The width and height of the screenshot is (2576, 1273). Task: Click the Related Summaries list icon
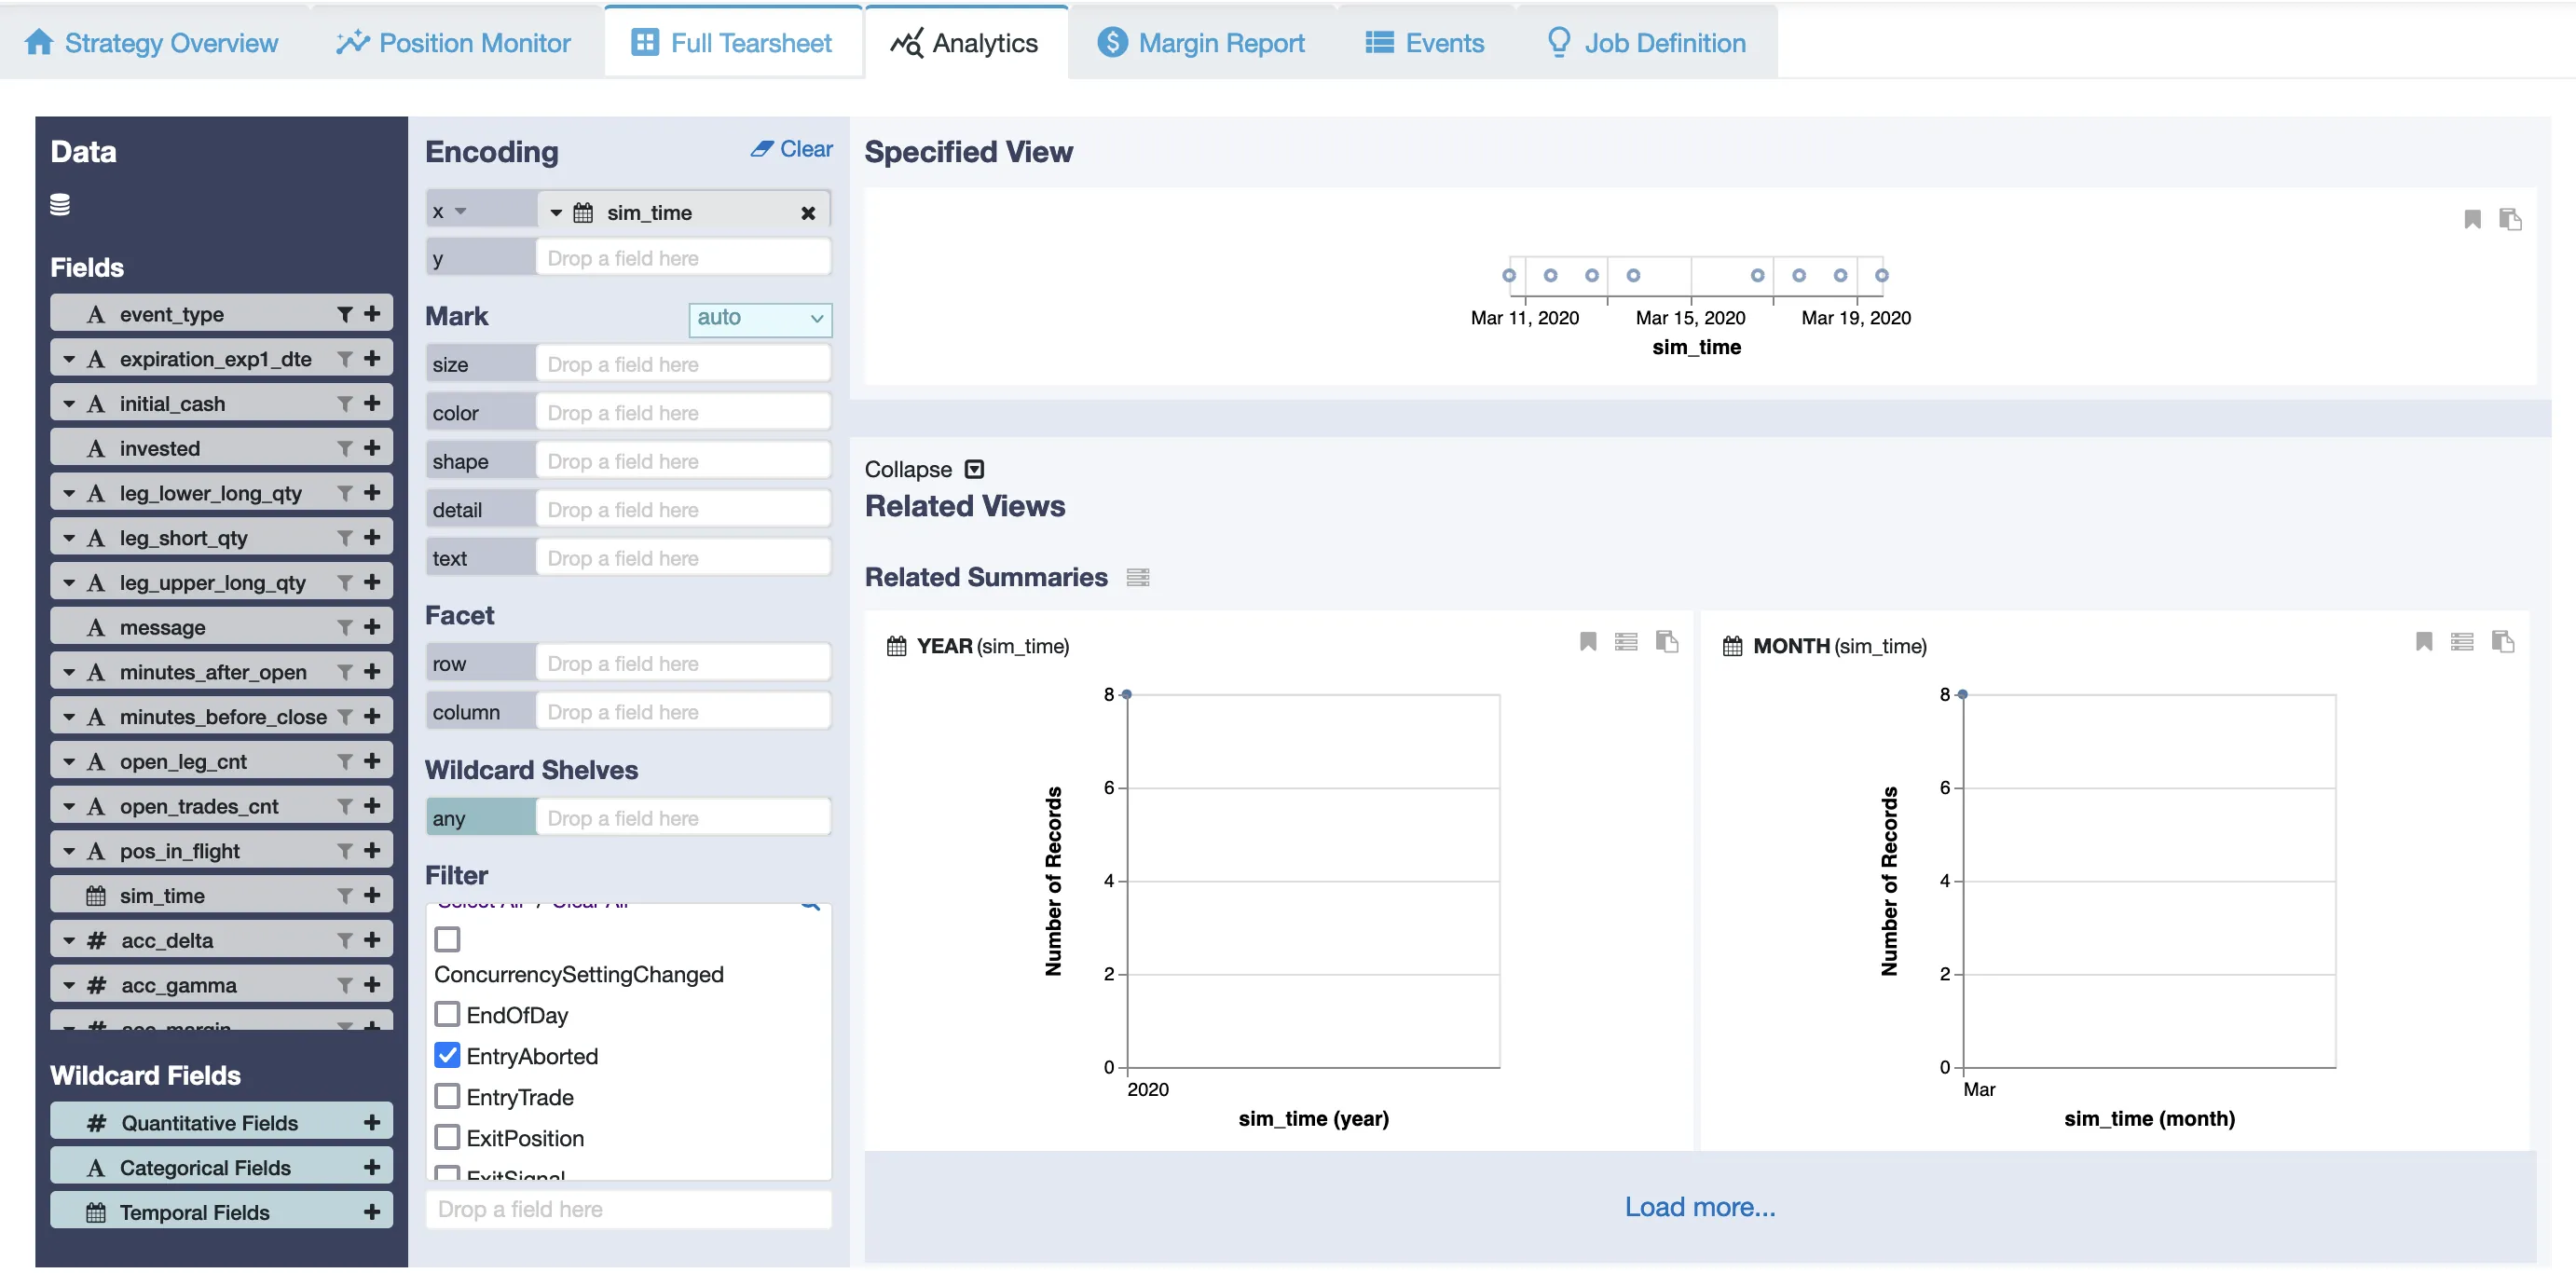(1138, 577)
